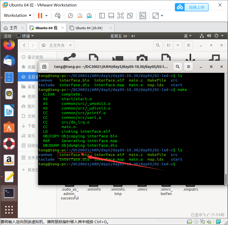228x225 pixels.
Task: Expand the Workstation menu dropdown
Action: [x=18, y=15]
